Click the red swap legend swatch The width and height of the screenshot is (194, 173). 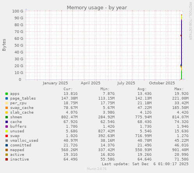tap(7, 136)
